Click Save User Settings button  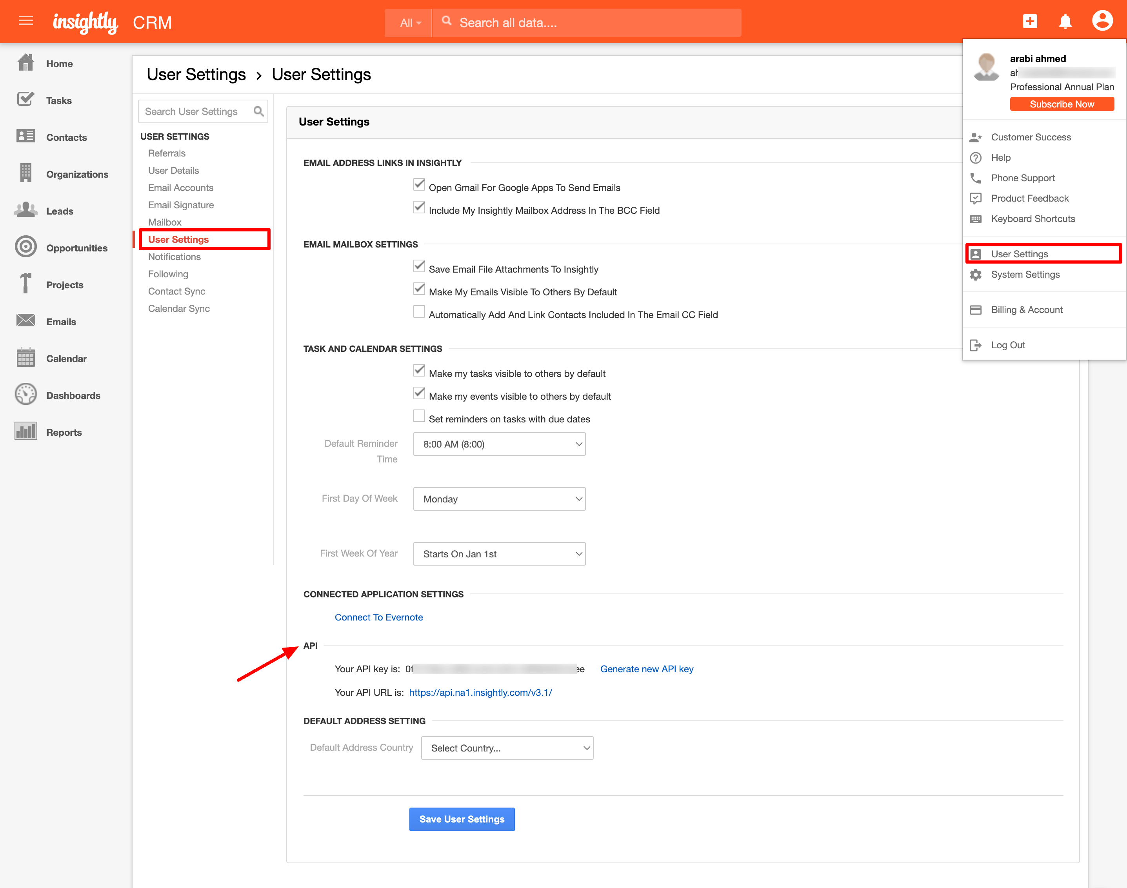(462, 819)
